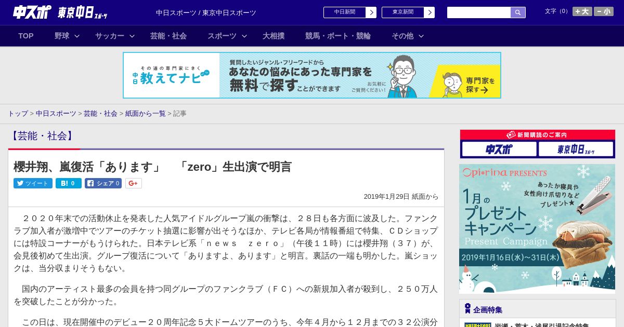Screen dimensions: 624x327
Task: Go to TOP in navigation bar
Action: pos(26,36)
